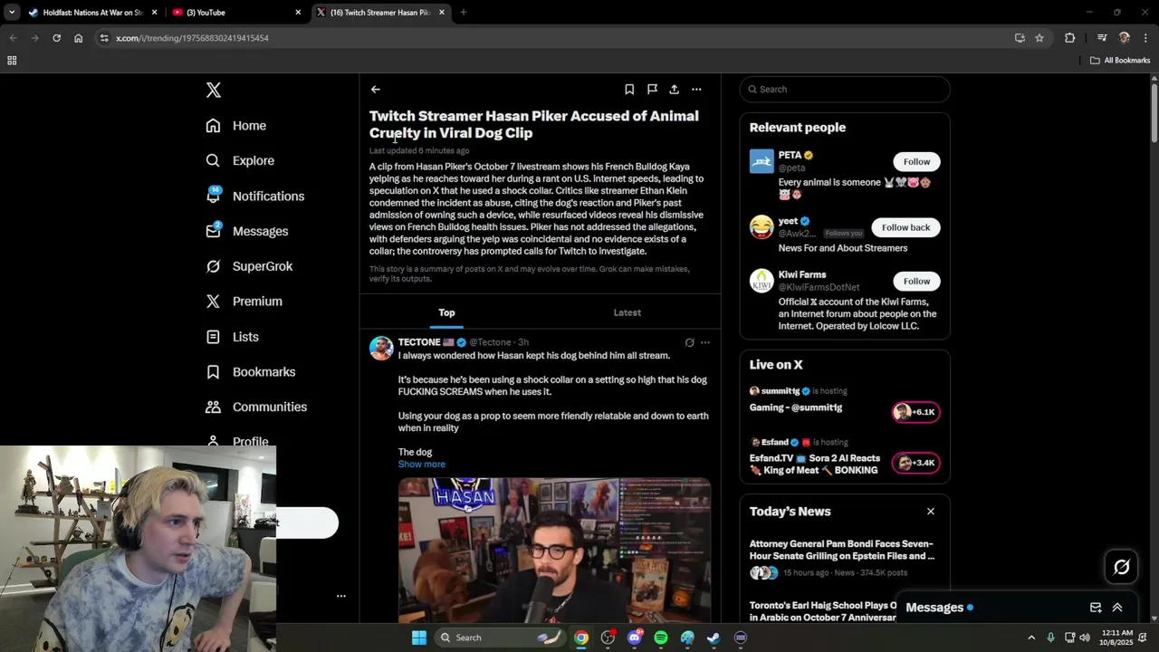Open Google Chrome from the taskbar
This screenshot has width=1159, height=652.
(x=581, y=638)
